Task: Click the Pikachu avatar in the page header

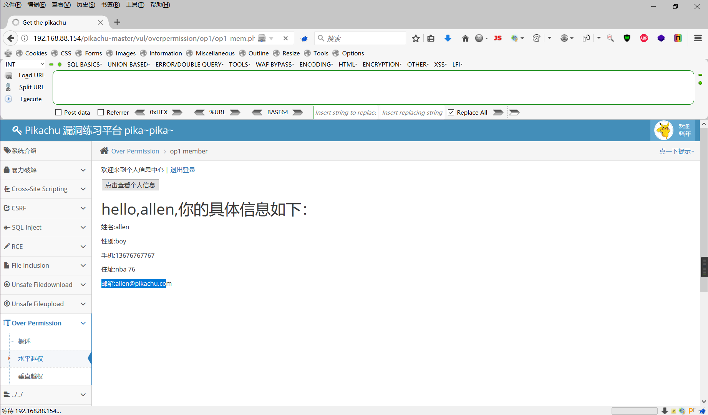Action: tap(664, 130)
